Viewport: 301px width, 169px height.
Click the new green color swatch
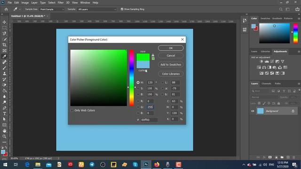pos(143,57)
